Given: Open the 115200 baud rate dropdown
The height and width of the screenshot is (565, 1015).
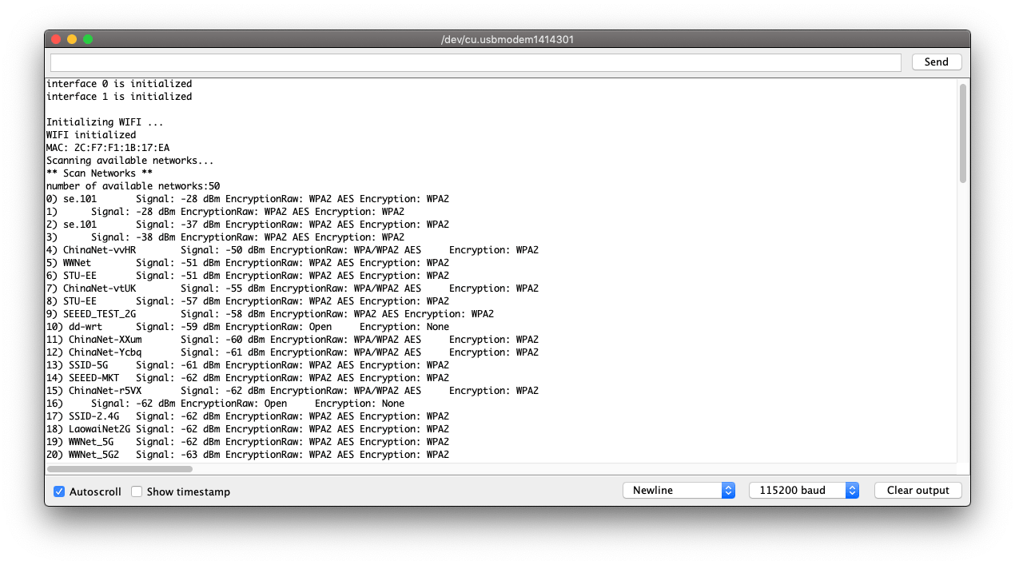Looking at the screenshot, I should click(x=804, y=491).
